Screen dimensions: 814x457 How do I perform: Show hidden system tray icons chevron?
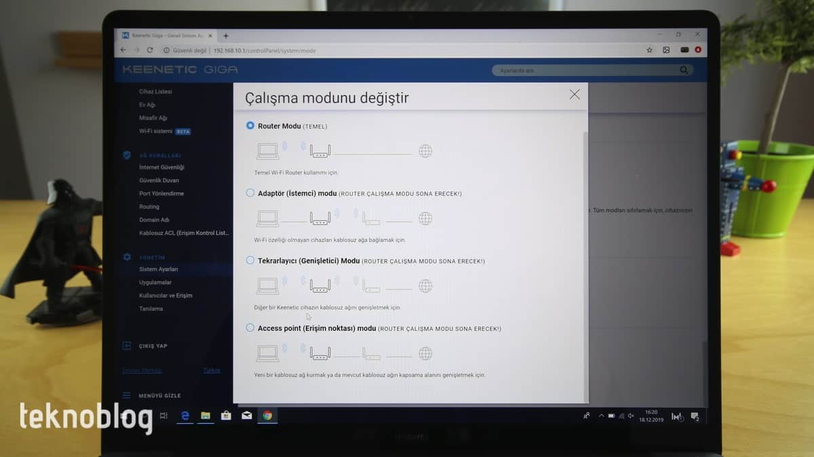(601, 416)
